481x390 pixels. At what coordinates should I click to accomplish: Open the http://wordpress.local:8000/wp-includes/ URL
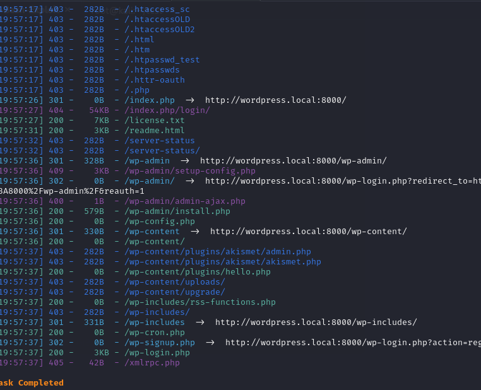click(316, 323)
